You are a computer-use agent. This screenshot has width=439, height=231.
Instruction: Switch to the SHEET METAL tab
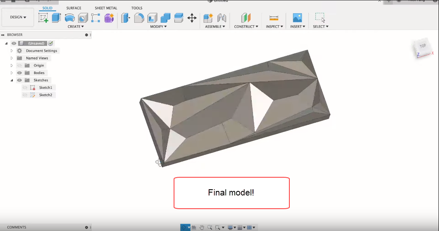pyautogui.click(x=106, y=8)
